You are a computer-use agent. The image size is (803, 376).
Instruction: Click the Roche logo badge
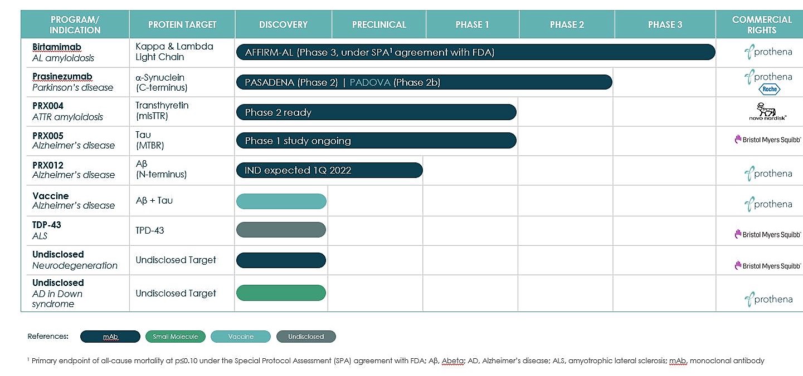(x=771, y=89)
